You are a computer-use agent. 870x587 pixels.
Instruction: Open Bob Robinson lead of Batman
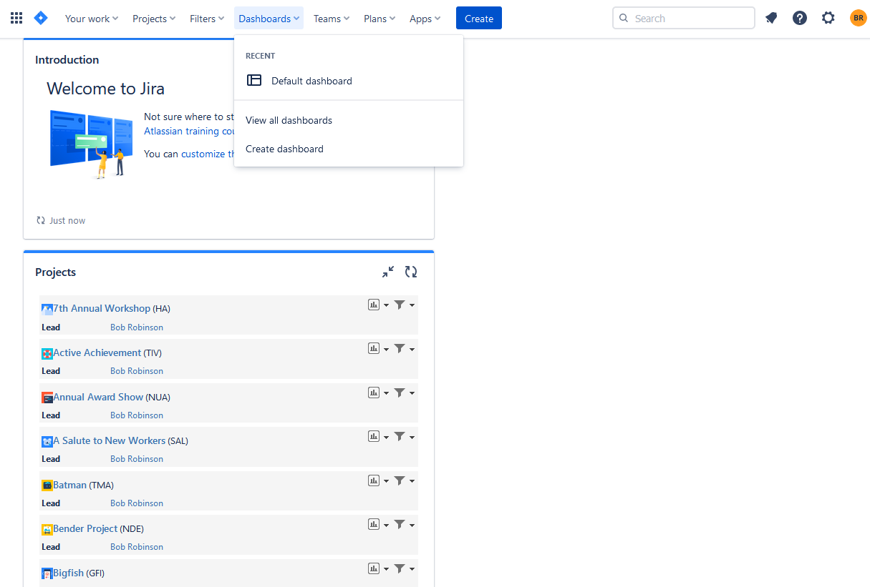click(x=137, y=503)
